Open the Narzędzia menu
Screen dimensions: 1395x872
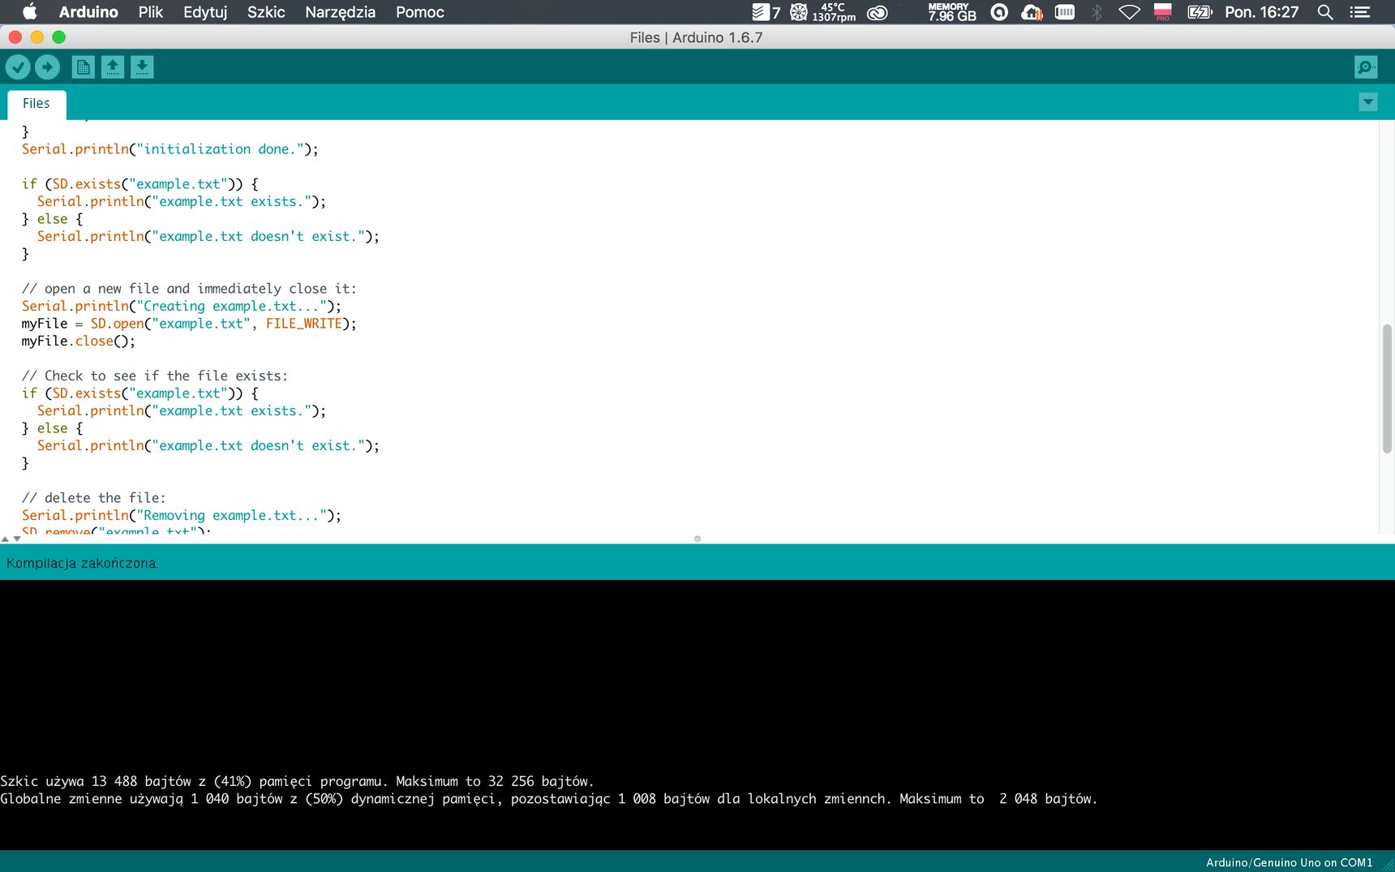340,12
